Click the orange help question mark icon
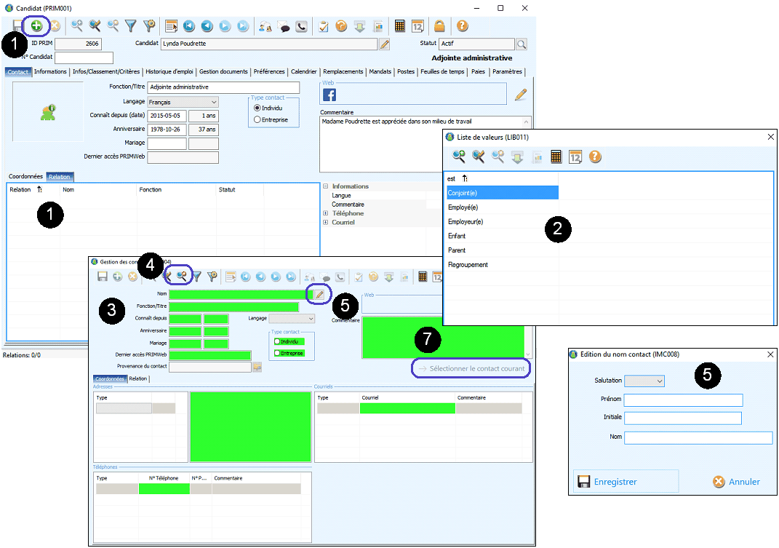This screenshot has height=548, width=779. (x=462, y=25)
